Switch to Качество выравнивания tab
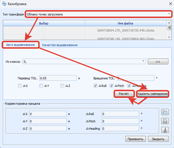 60,45
